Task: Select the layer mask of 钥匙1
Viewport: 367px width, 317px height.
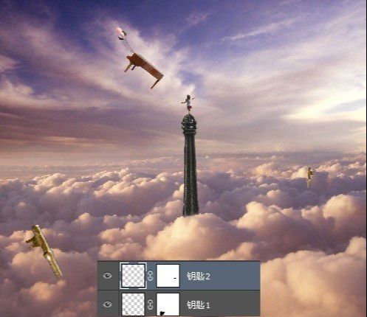Action: point(168,304)
